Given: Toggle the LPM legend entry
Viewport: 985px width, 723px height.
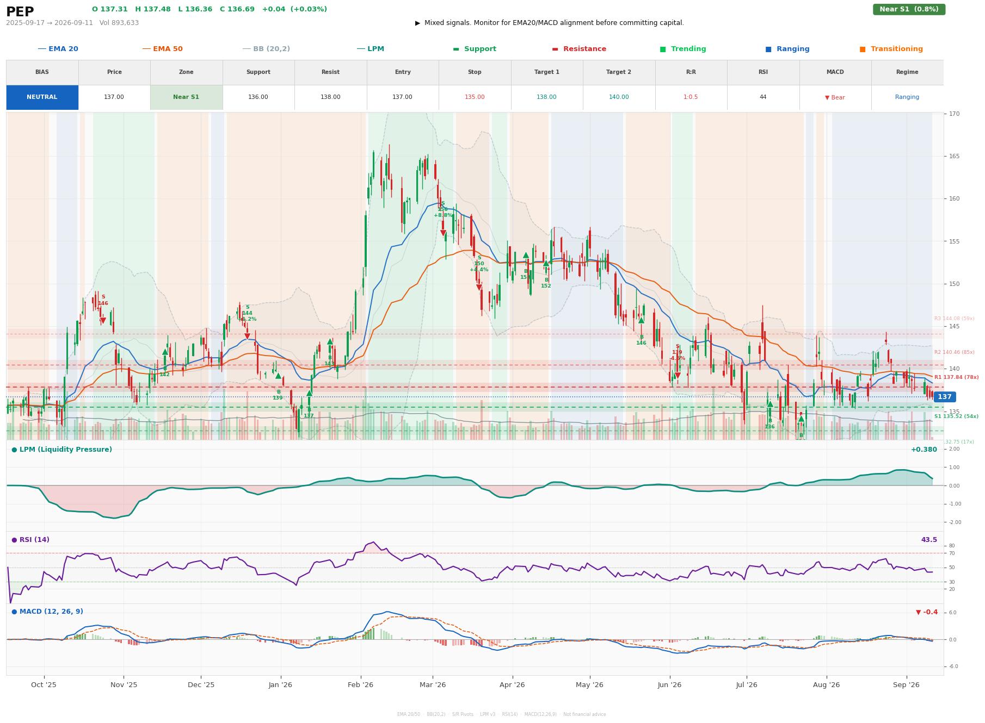Looking at the screenshot, I should 370,49.
